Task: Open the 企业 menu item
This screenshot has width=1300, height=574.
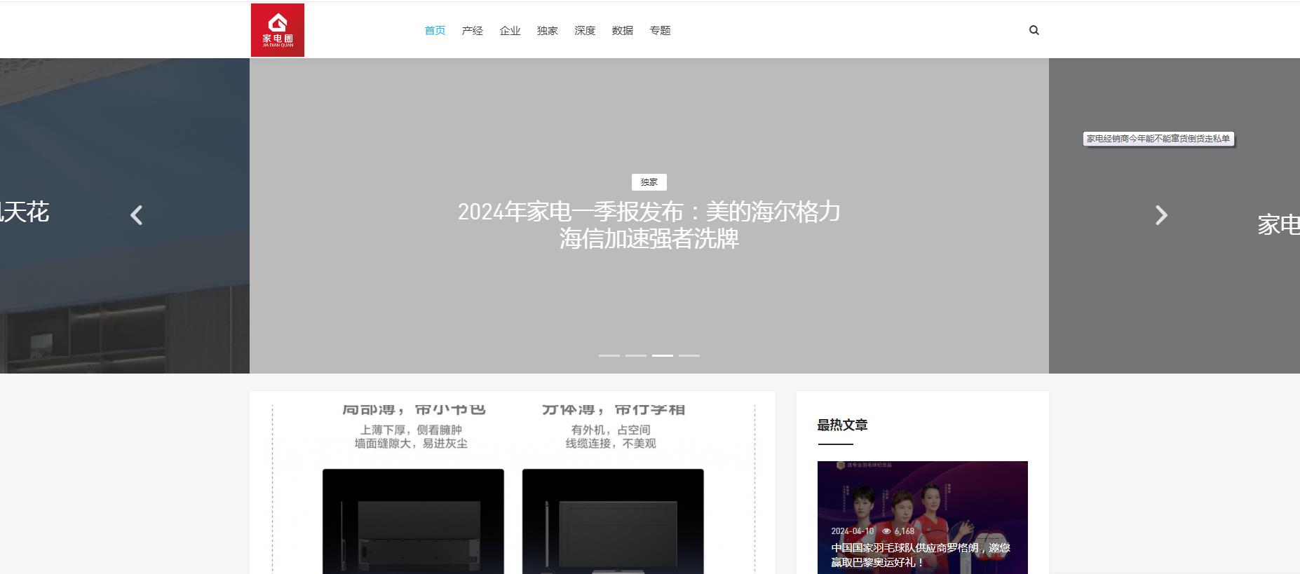Action: point(510,30)
